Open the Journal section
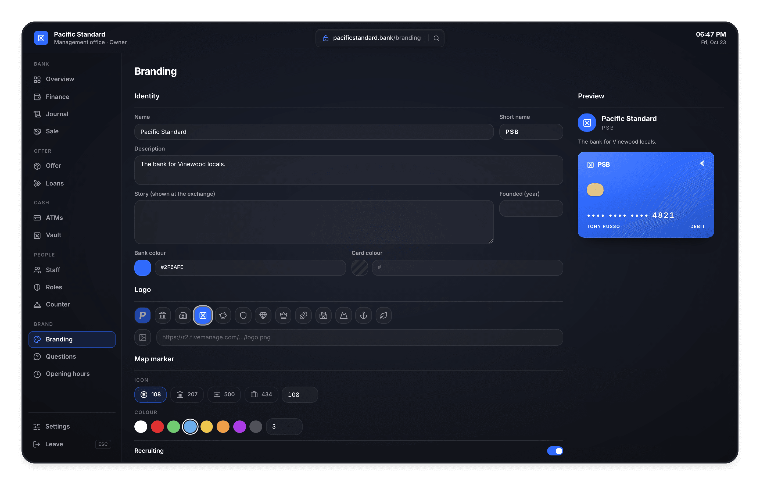Viewport: 760px width, 485px height. 72,114
